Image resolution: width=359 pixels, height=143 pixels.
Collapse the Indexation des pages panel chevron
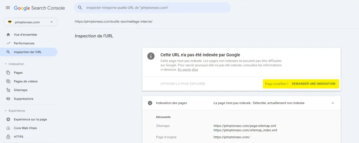[333, 103]
